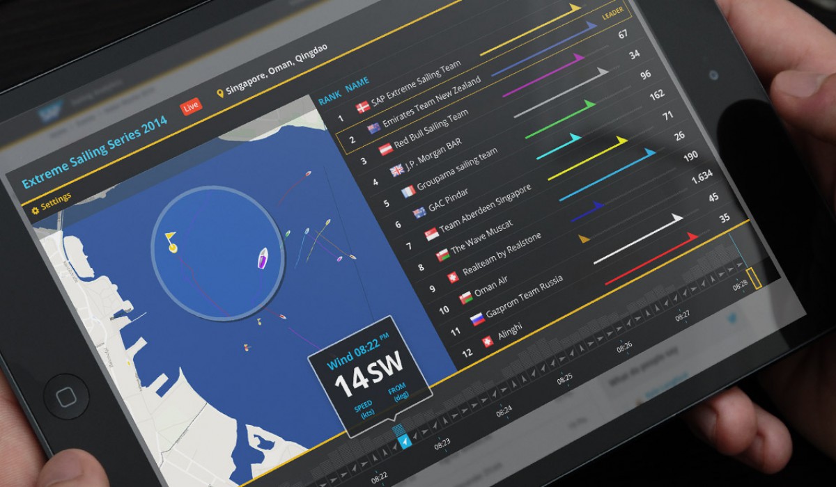Screen dimensions: 836x487
Task: Click the Swiss flag next to Alinghi
Action: pos(487,340)
